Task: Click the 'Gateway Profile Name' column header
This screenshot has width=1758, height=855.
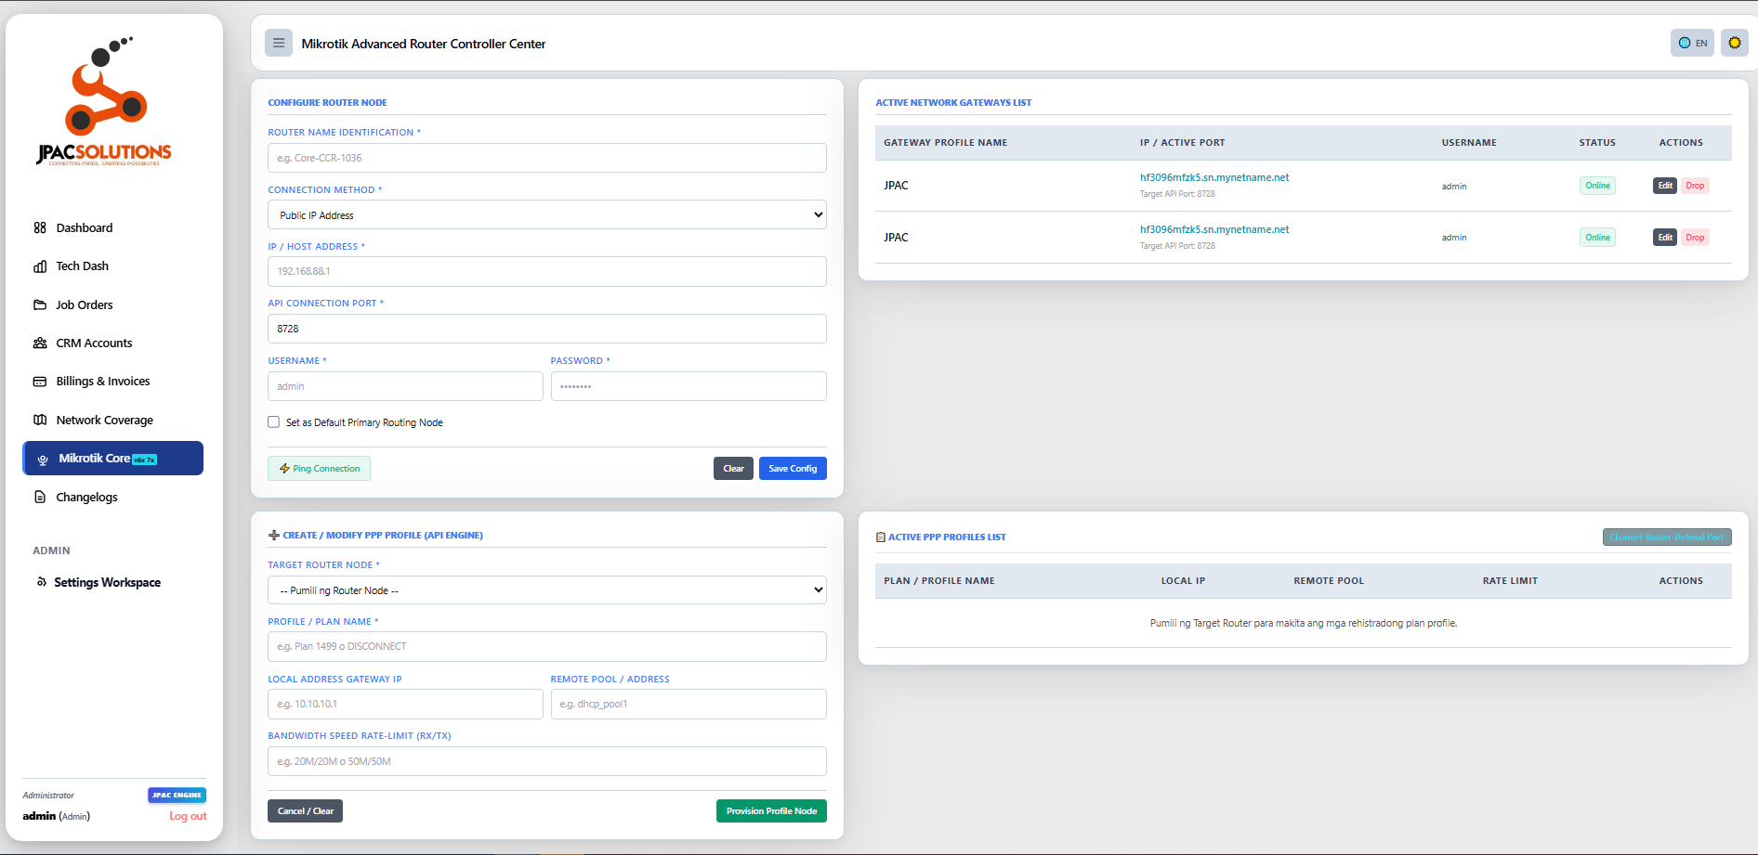Action: (x=945, y=143)
